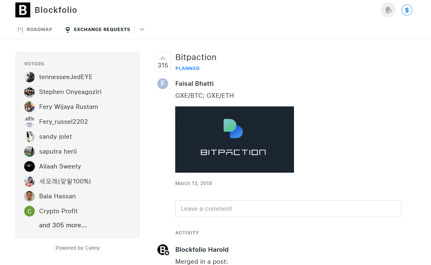431x265 pixels.
Task: Click Fery_russel2202's avatar
Action: coord(29,122)
